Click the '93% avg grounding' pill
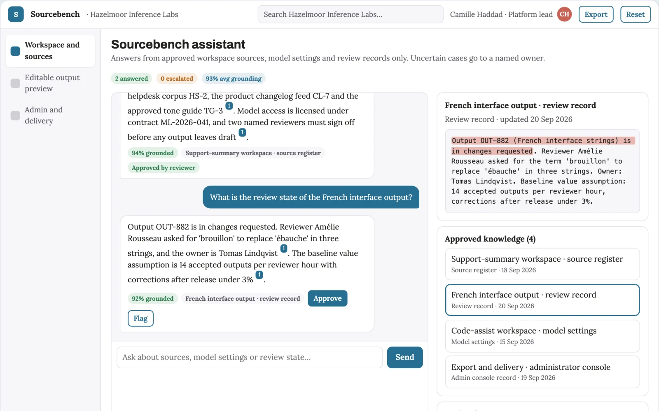 click(x=234, y=79)
